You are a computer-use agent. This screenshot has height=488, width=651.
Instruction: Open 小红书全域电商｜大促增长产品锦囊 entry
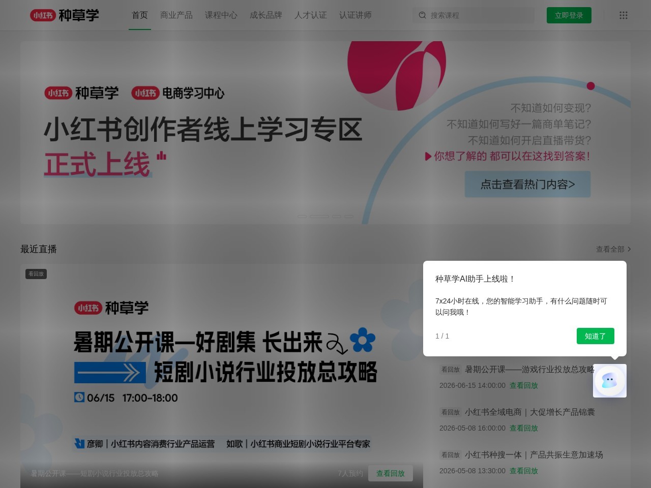coord(529,412)
